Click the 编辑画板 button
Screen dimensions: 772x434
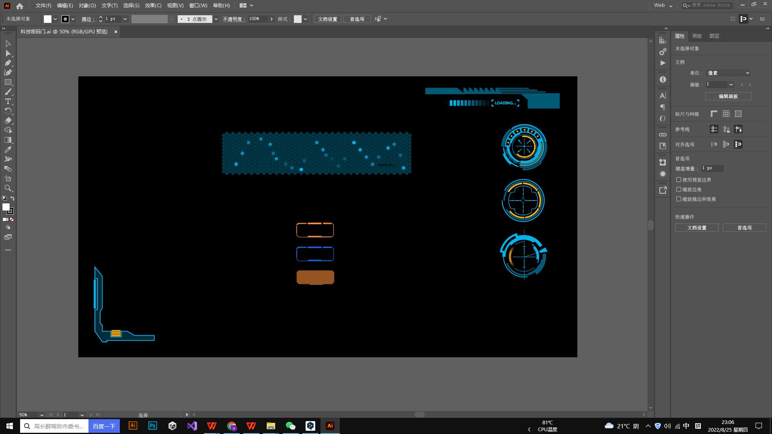(728, 96)
